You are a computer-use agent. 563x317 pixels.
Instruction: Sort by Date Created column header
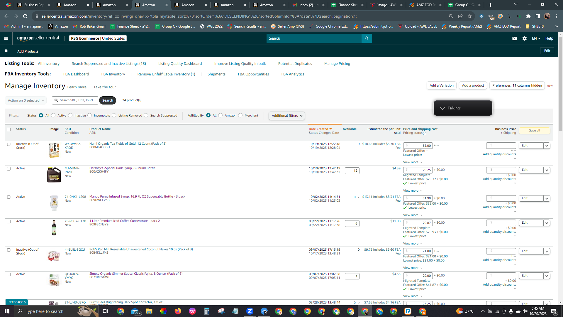click(x=320, y=129)
